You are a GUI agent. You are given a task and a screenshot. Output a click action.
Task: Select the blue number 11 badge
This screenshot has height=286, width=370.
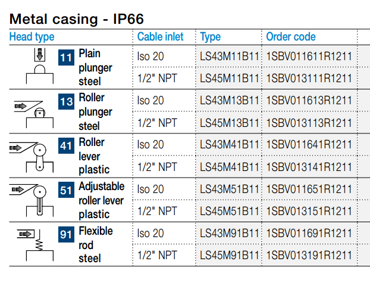[66, 57]
